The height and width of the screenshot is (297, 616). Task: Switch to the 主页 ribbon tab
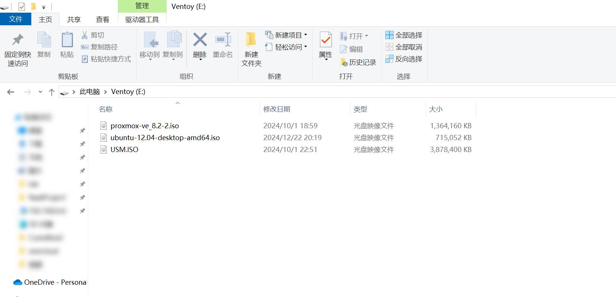tap(45, 20)
